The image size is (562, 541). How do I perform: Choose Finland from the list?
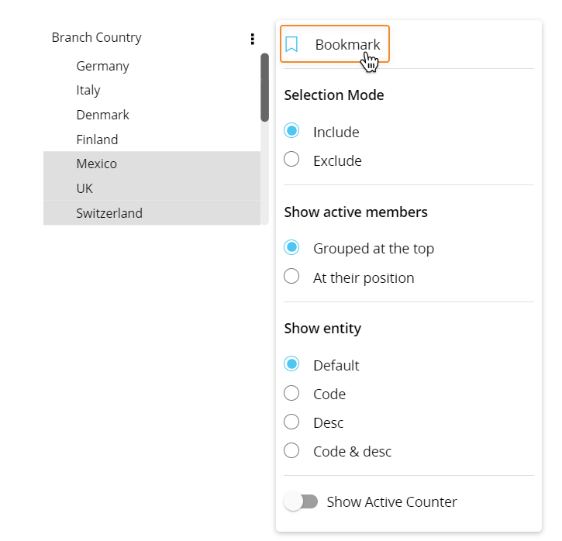pos(97,140)
